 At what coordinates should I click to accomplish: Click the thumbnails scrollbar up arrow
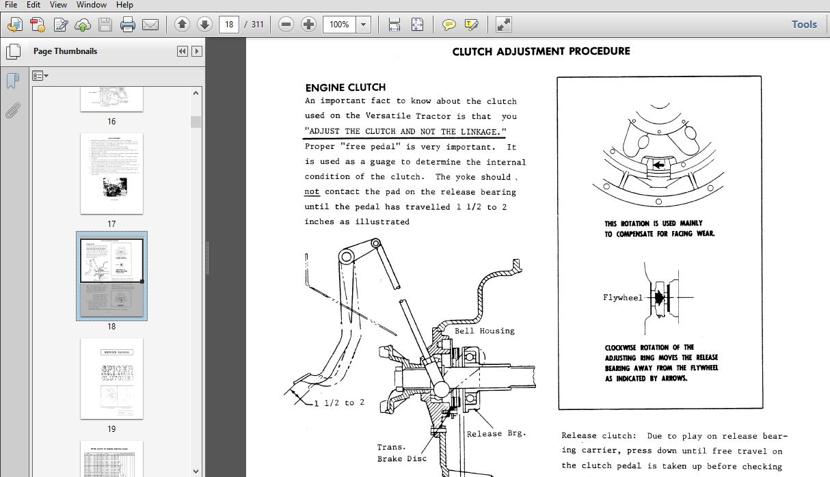coord(196,94)
